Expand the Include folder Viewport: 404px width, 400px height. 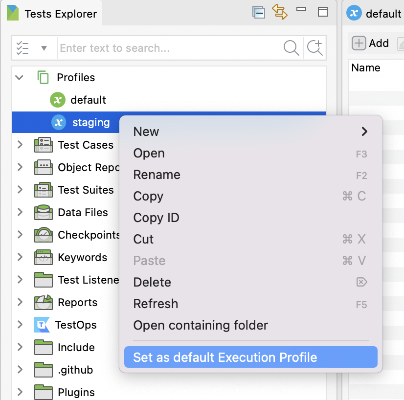pos(20,347)
